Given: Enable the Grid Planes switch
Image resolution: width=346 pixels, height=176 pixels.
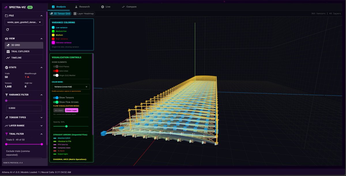Looking at the screenshot, I should point(56,66).
